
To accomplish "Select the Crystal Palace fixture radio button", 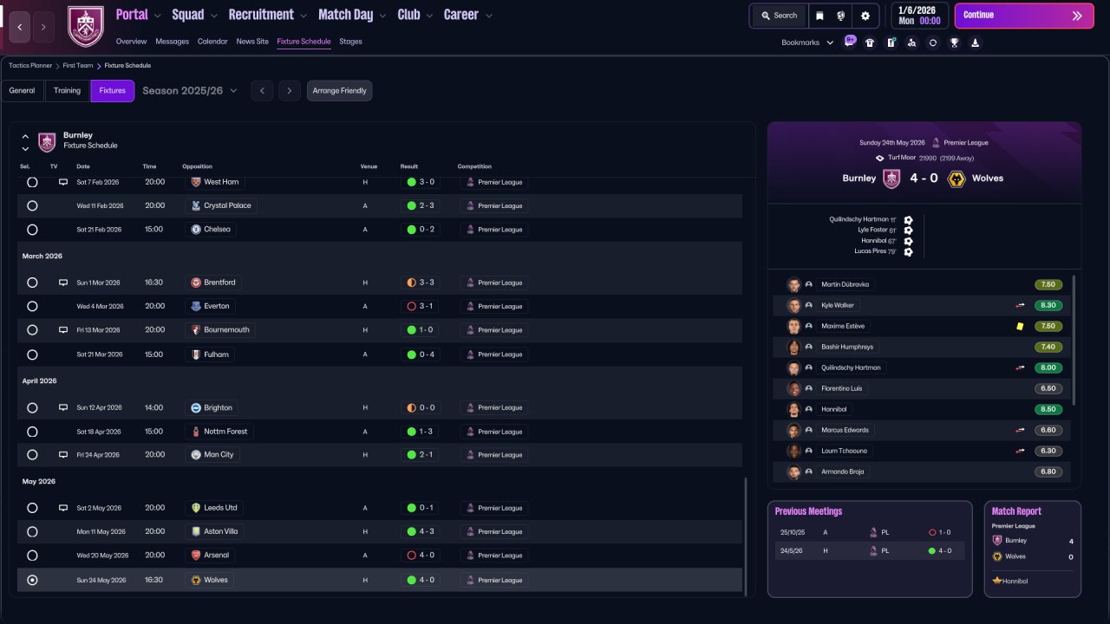I will click(32, 206).
